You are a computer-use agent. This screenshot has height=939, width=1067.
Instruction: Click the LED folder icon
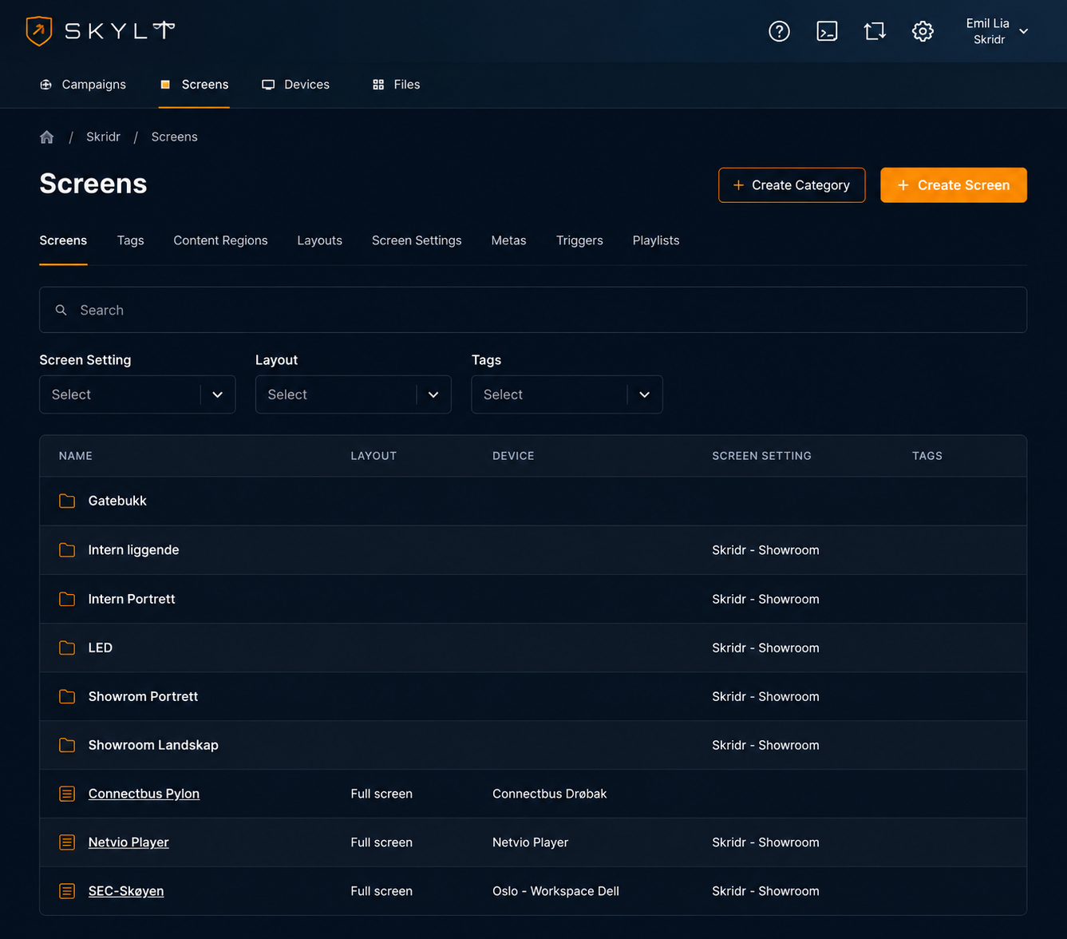click(x=67, y=648)
